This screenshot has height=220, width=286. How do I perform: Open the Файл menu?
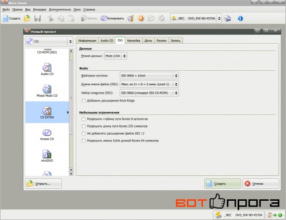[x=6, y=9]
